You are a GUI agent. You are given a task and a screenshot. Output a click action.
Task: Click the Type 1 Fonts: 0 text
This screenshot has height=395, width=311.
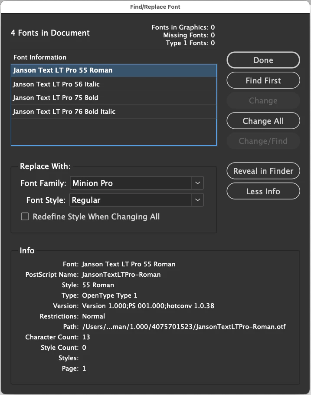click(x=190, y=43)
